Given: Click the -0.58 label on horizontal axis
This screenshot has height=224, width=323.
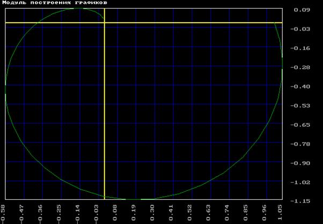Looking at the screenshot, I should click(x=4, y=212).
